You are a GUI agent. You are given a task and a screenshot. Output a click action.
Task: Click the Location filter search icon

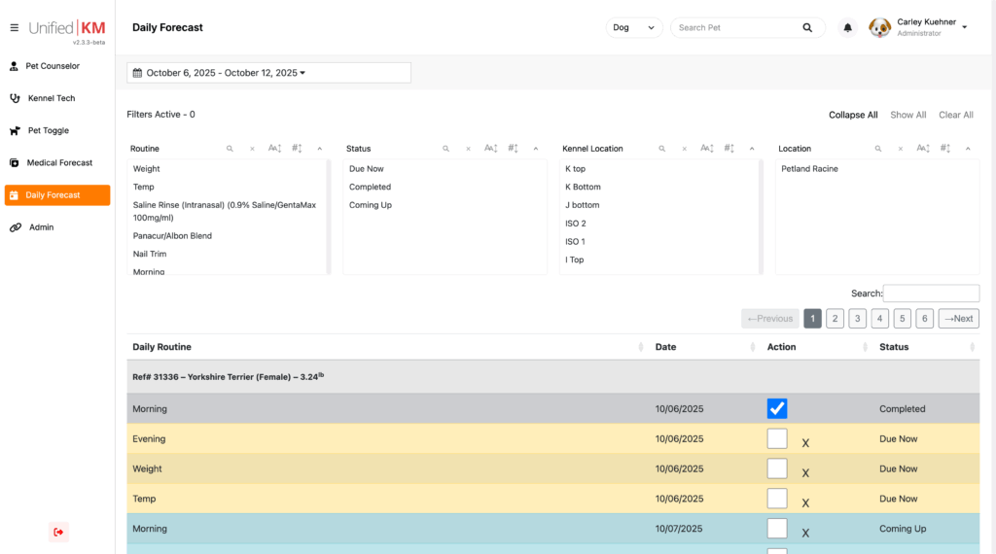878,149
